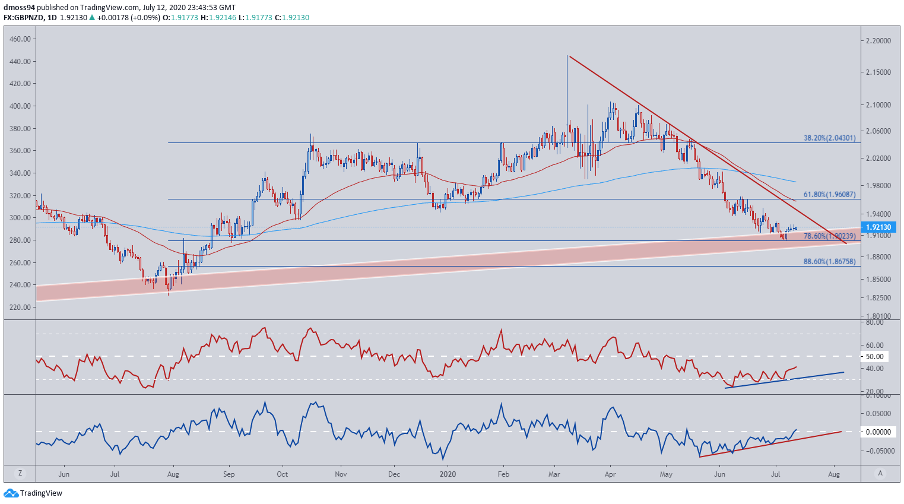Screen dimensions: 904x504
Task: Click the Oct label on time axis
Action: [283, 474]
